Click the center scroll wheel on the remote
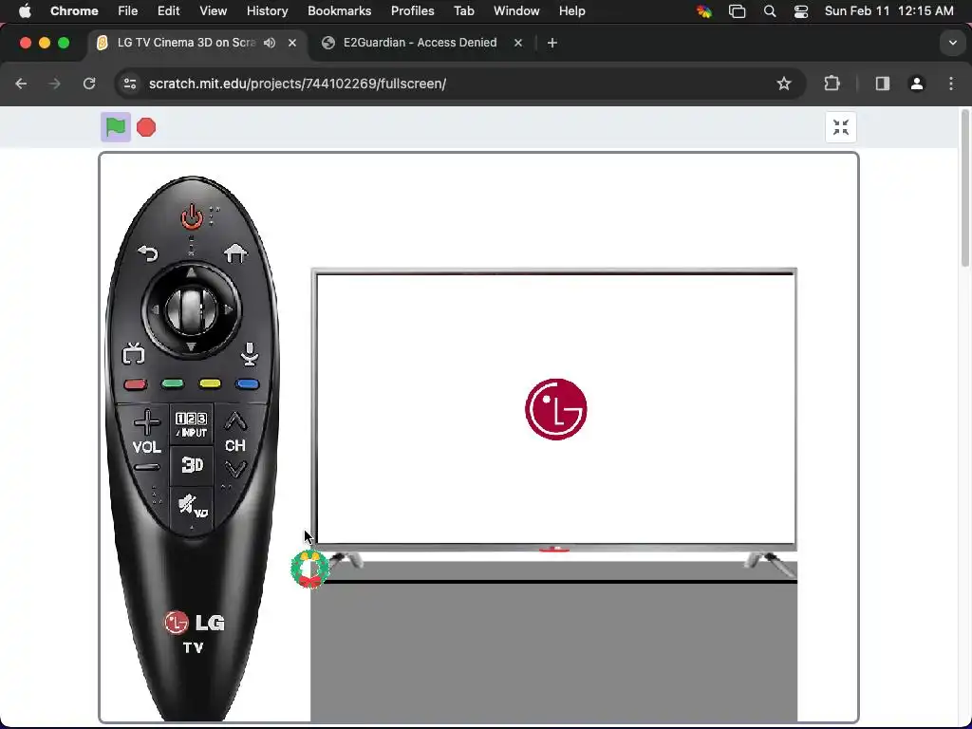This screenshot has height=729, width=972. 192,310
